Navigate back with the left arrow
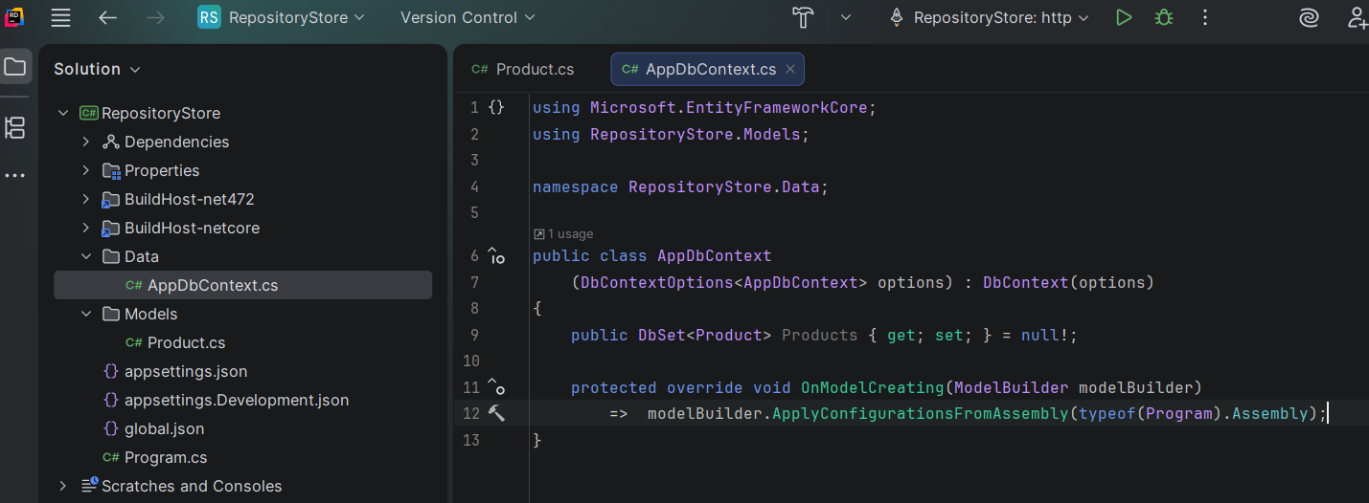The height and width of the screenshot is (503, 1369). [x=107, y=17]
